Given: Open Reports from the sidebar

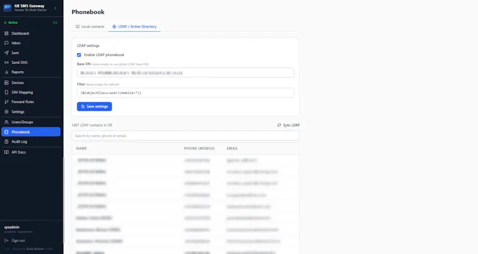Looking at the screenshot, I should tap(32, 72).
